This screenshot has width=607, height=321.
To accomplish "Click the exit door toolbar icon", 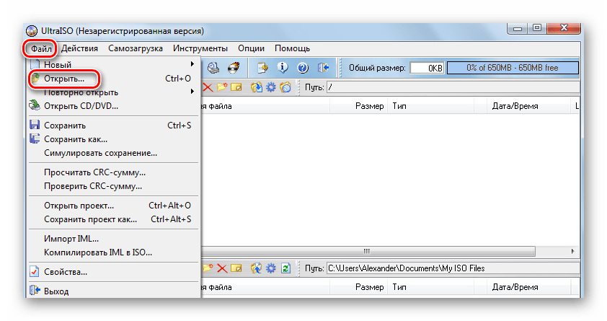I will (x=323, y=68).
